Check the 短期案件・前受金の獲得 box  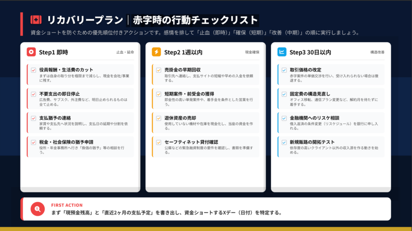tap(159, 94)
